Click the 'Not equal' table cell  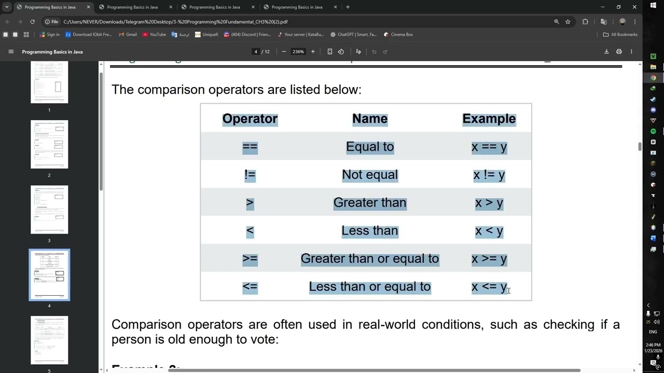(370, 175)
